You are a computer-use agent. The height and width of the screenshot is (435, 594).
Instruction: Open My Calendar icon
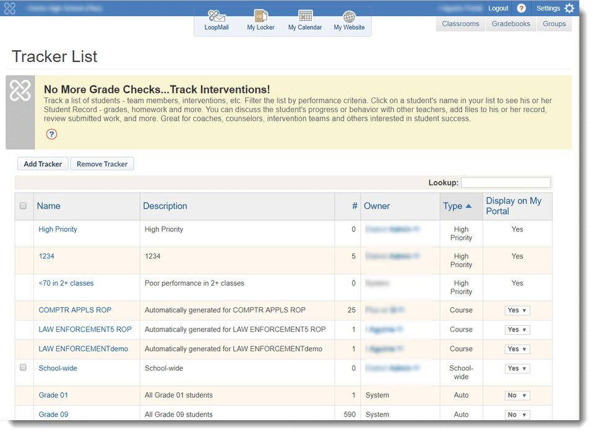305,16
